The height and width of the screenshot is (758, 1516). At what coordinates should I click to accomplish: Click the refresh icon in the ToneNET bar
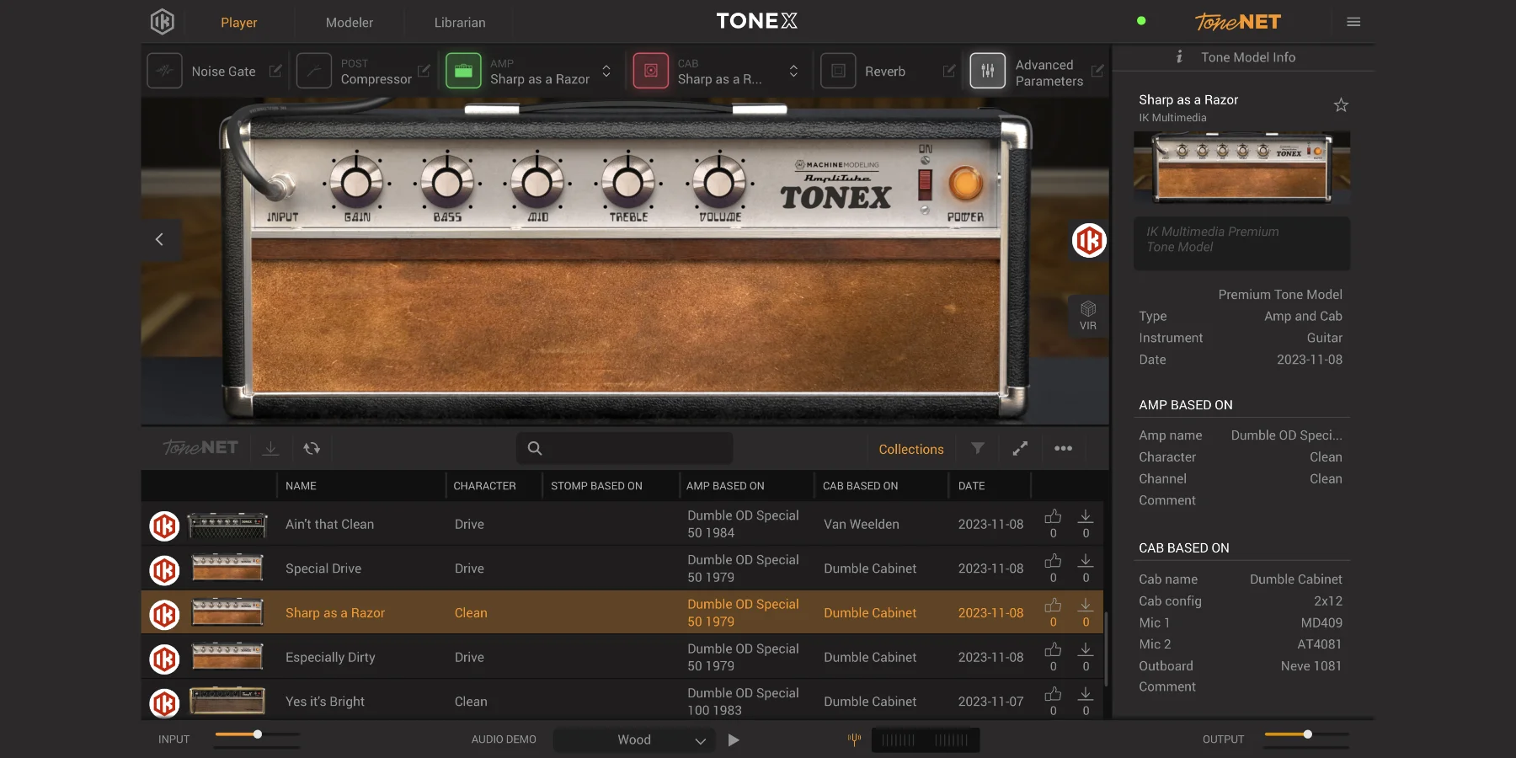point(312,449)
